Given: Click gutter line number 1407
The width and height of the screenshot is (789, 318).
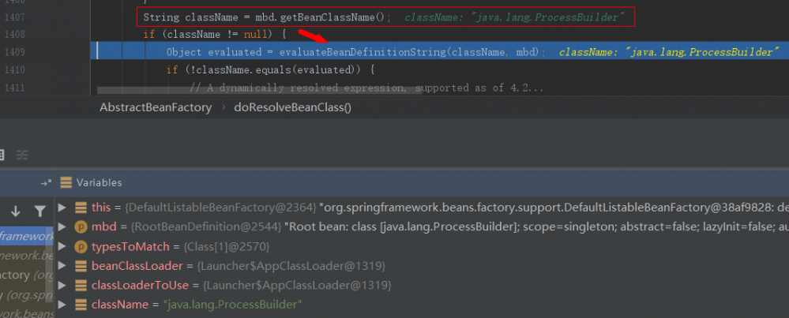Looking at the screenshot, I should coord(13,17).
